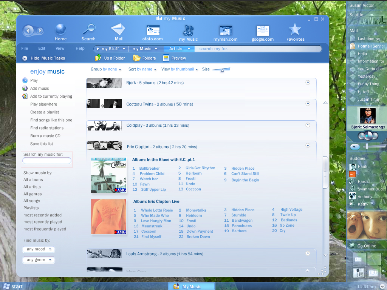Go back with the left arrow navigation button
The width and height of the screenshot is (387, 290).
28,31
